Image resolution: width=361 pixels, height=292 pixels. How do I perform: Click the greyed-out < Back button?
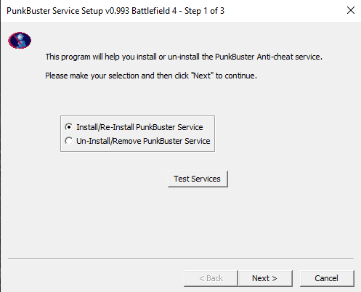coord(211,278)
